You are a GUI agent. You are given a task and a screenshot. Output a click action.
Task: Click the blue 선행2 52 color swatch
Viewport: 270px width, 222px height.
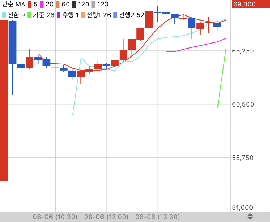pos(115,15)
